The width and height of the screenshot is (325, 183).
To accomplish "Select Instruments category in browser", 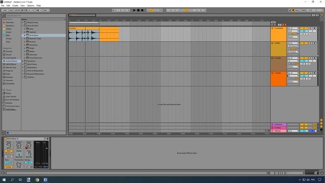I will [x=11, y=58].
